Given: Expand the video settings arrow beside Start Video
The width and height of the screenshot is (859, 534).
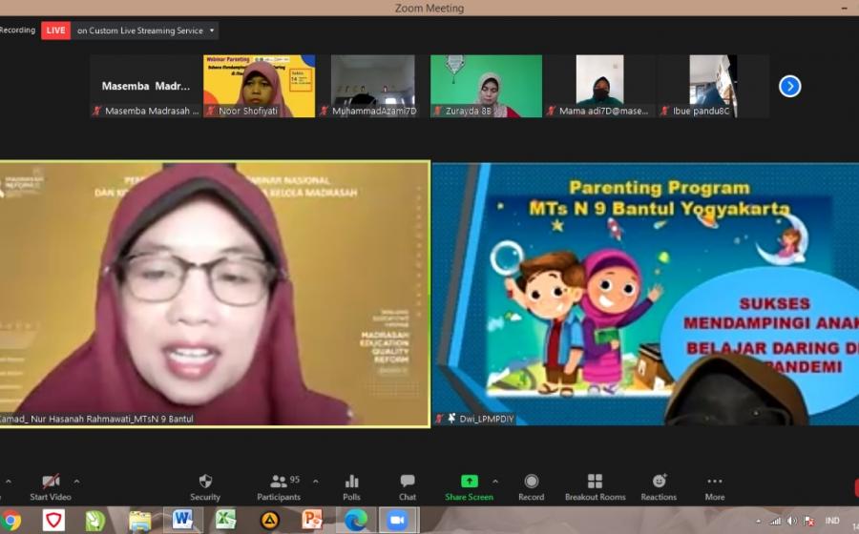Looking at the screenshot, I should 76,481.
